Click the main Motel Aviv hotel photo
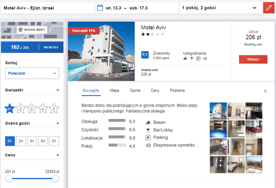This screenshot has height=188, width=276. point(101,51)
